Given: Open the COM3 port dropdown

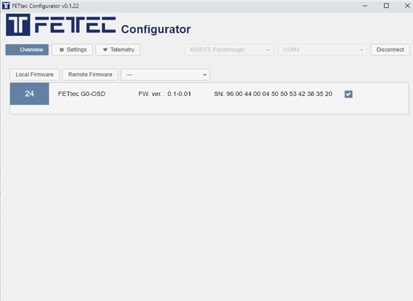Looking at the screenshot, I should point(322,50).
